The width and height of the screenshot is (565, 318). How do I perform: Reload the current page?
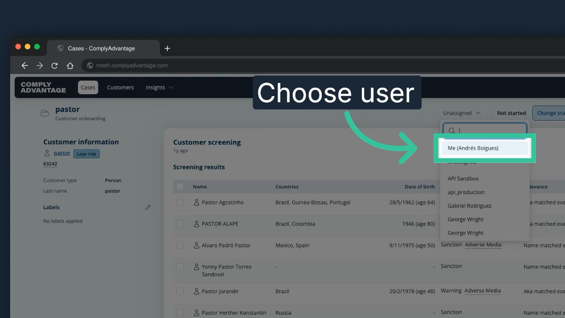click(54, 66)
